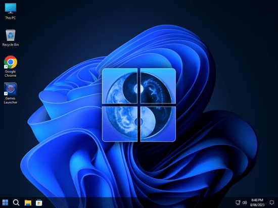
Task: Open Microsoft Store from the taskbar
Action: 39,202
